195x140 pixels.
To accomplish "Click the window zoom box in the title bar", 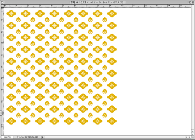I will tap(190, 2).
